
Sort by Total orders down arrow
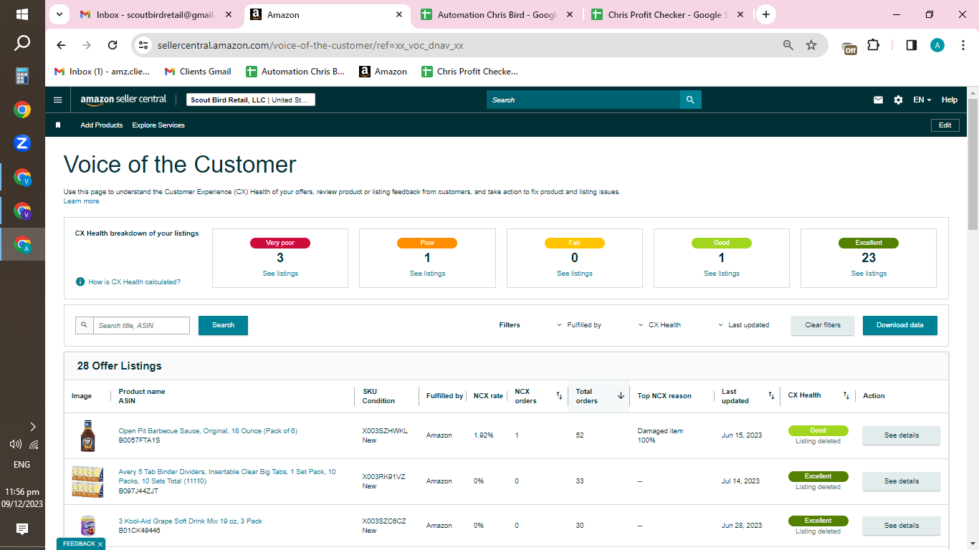click(x=621, y=395)
